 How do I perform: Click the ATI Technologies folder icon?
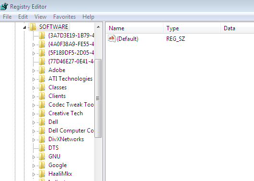click(42, 79)
